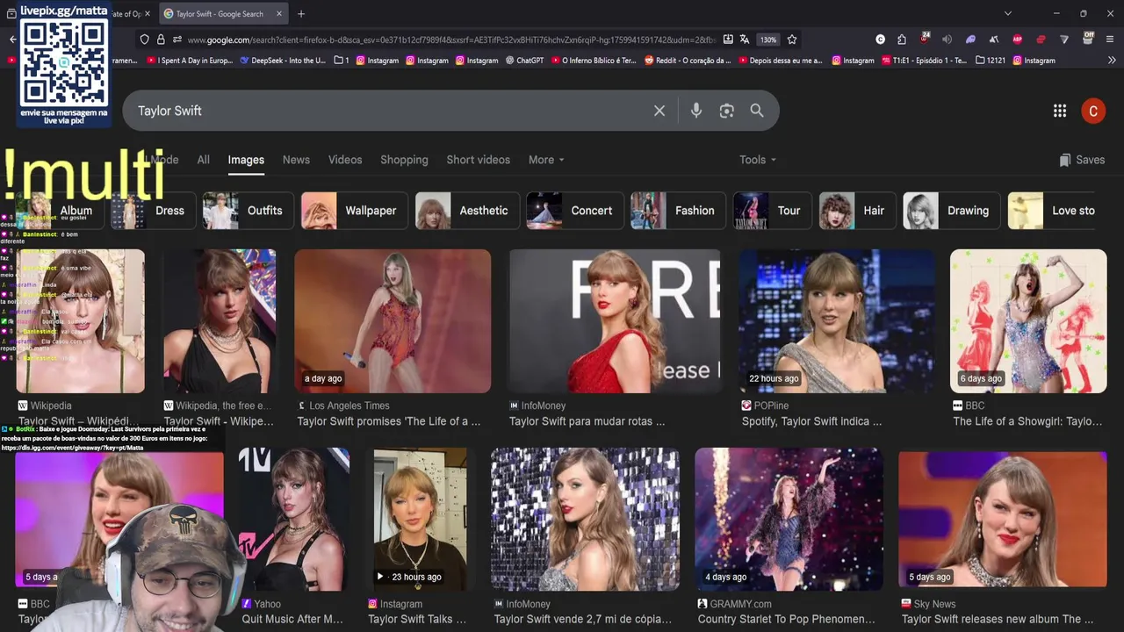Open the DeepSeek bookmark

pyautogui.click(x=283, y=61)
